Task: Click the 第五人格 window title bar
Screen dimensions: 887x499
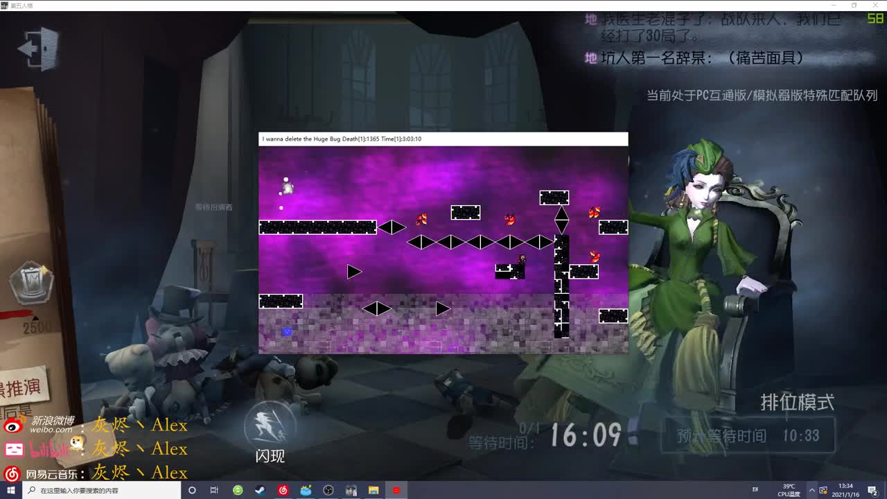Action: (x=443, y=6)
